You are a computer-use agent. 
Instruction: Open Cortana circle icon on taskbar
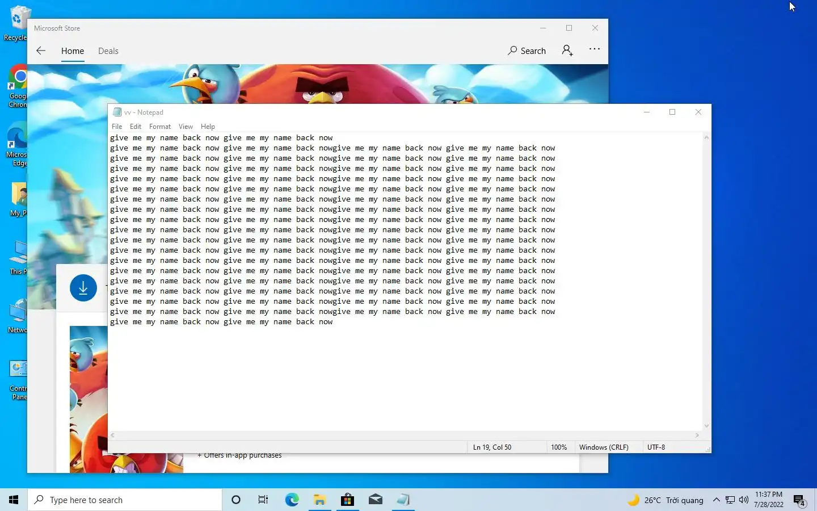pyautogui.click(x=236, y=500)
